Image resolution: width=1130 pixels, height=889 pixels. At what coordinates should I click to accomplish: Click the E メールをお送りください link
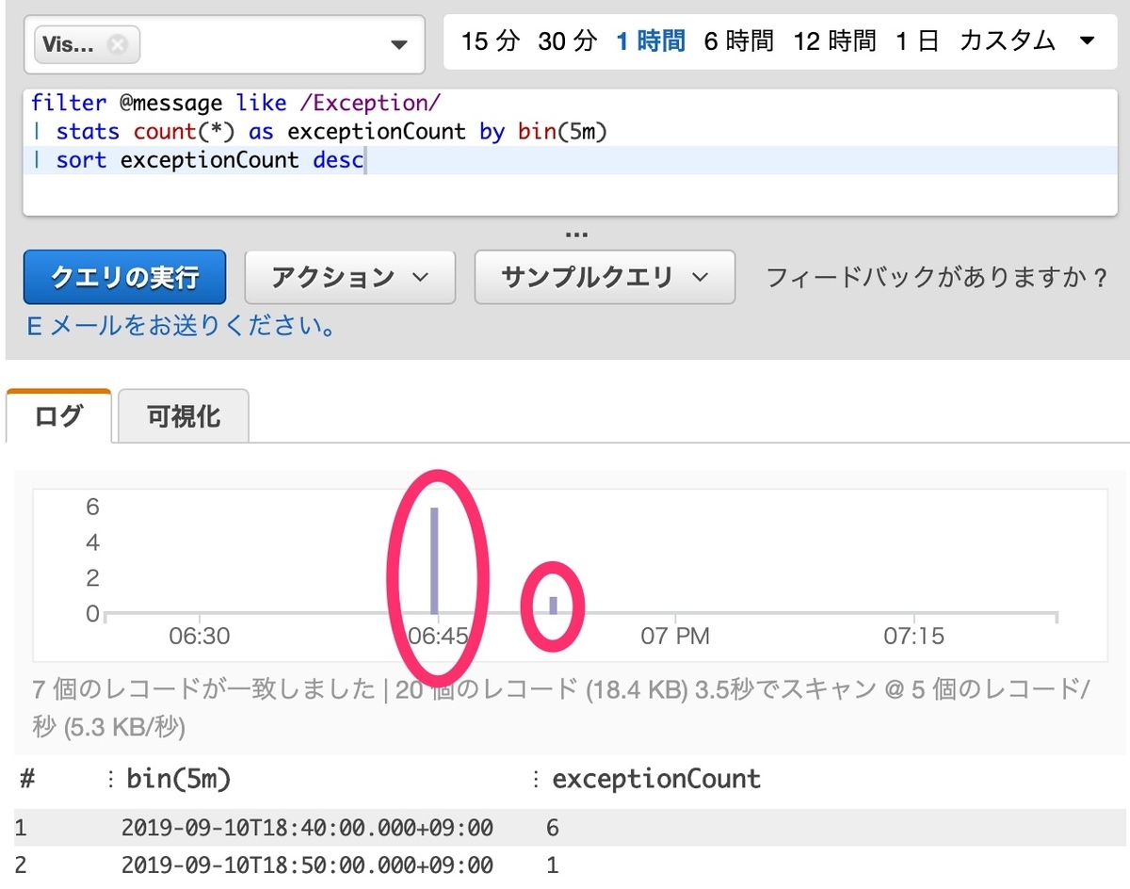[x=183, y=327]
